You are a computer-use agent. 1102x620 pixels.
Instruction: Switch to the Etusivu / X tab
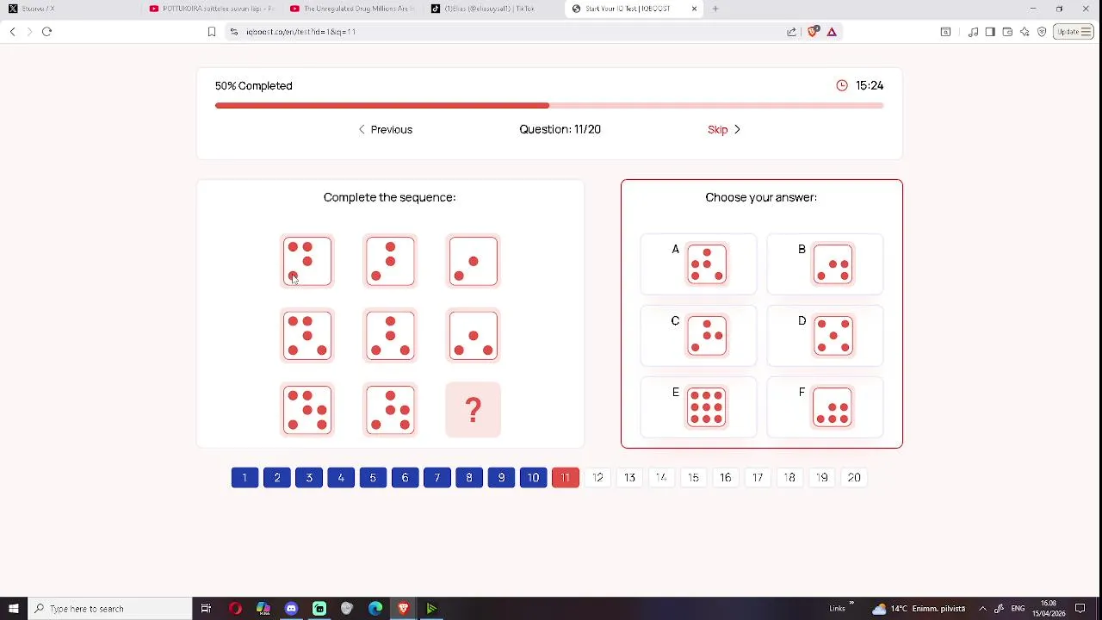[x=69, y=9]
